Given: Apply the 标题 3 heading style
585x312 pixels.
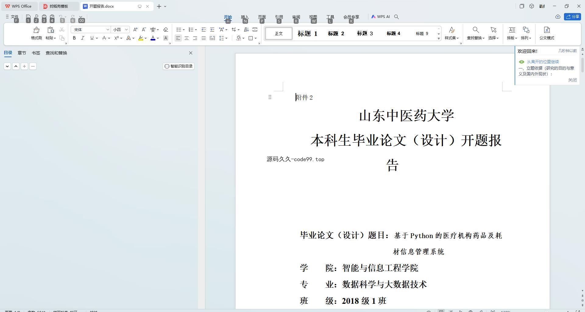Looking at the screenshot, I should coord(365,33).
